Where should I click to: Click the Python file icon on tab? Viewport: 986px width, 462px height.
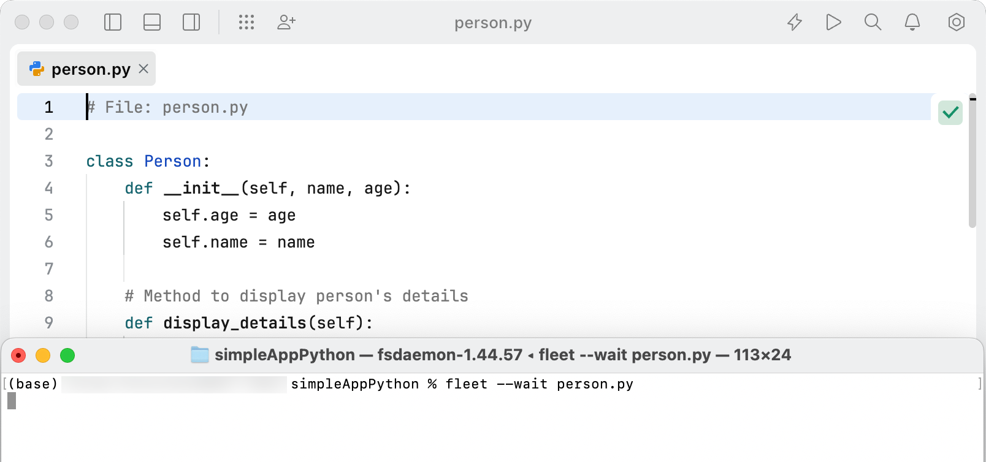pyautogui.click(x=37, y=69)
